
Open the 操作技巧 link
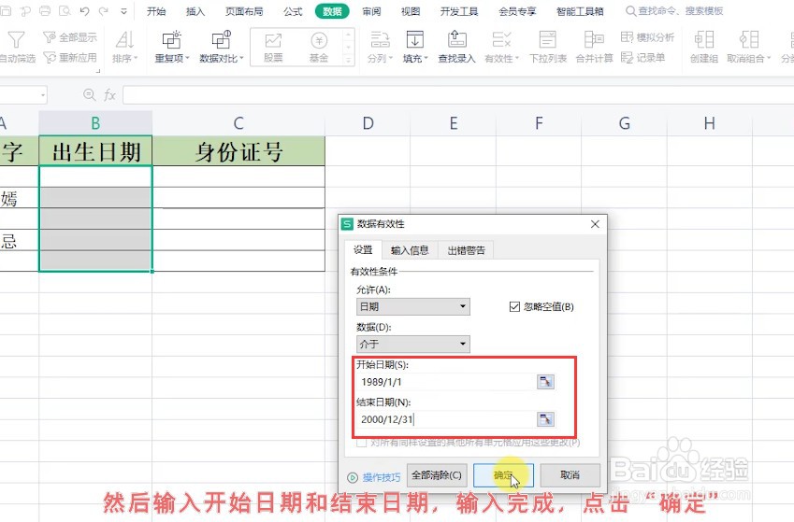(382, 477)
